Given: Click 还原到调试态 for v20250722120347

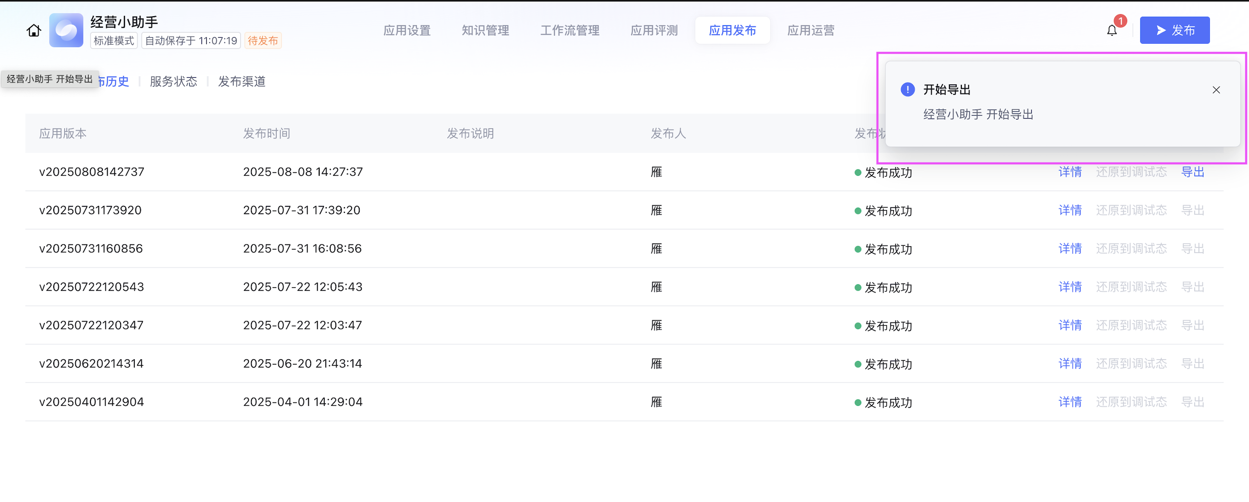Looking at the screenshot, I should click(x=1131, y=325).
